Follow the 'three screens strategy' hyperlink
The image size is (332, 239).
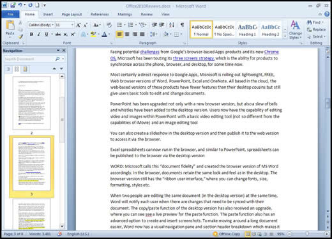click(193, 58)
